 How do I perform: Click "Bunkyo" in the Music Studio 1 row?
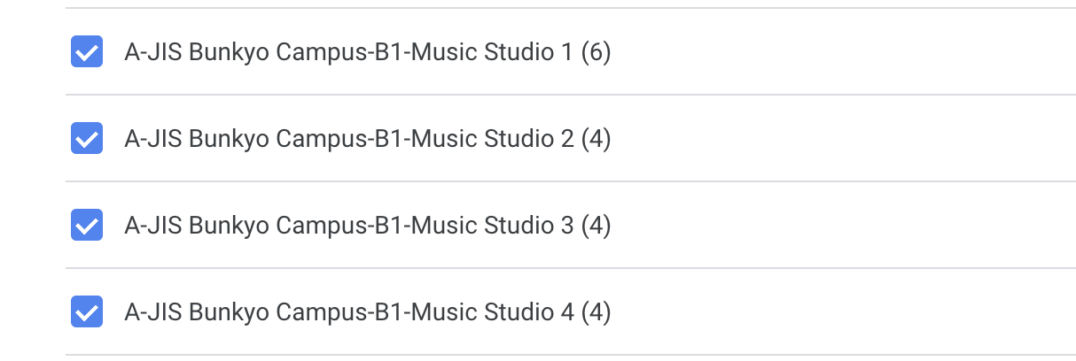pyautogui.click(x=229, y=53)
